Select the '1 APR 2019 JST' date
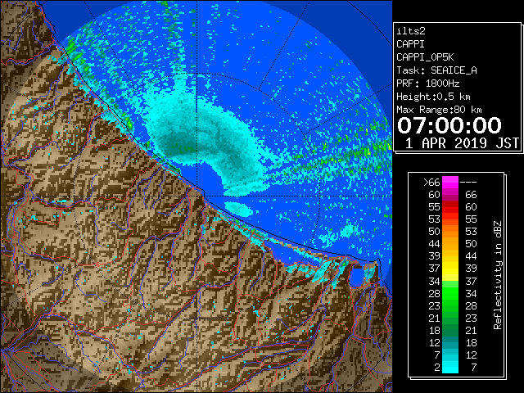This screenshot has width=524, height=393. (462, 143)
